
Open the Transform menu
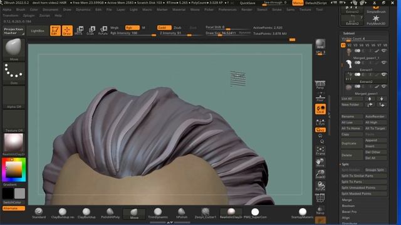10,16
